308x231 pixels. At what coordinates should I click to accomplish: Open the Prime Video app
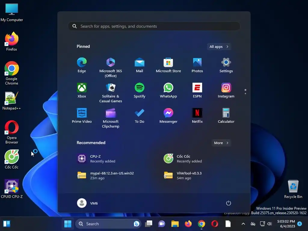(82, 116)
